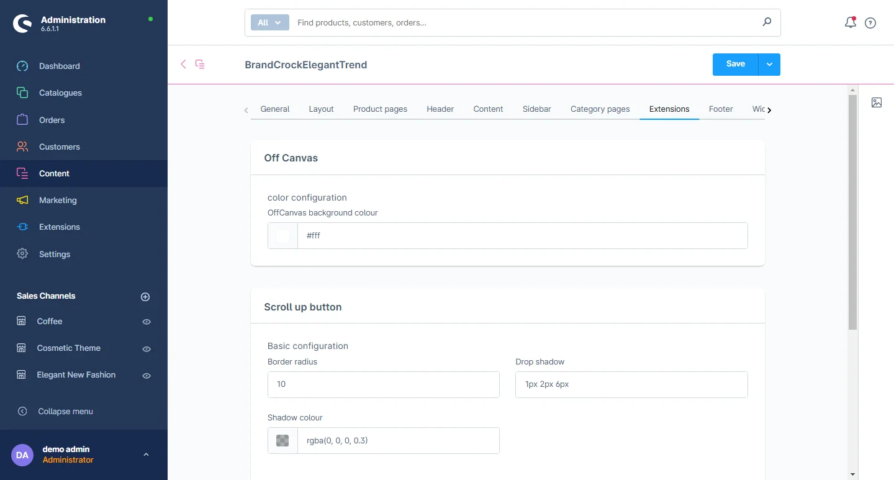Click the back arrow beside theme name

pos(183,64)
